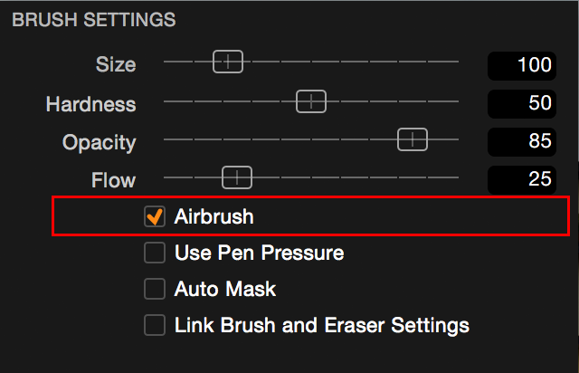The height and width of the screenshot is (373, 579).
Task: Focus the Size value field showing 100
Action: [x=522, y=65]
